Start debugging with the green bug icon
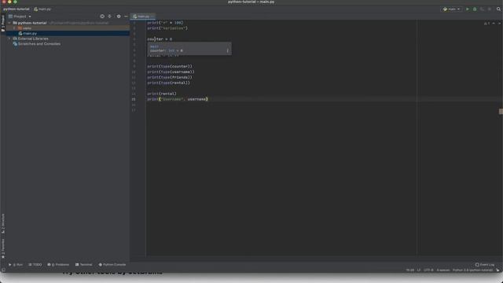The height and width of the screenshot is (283, 503). tap(475, 9)
